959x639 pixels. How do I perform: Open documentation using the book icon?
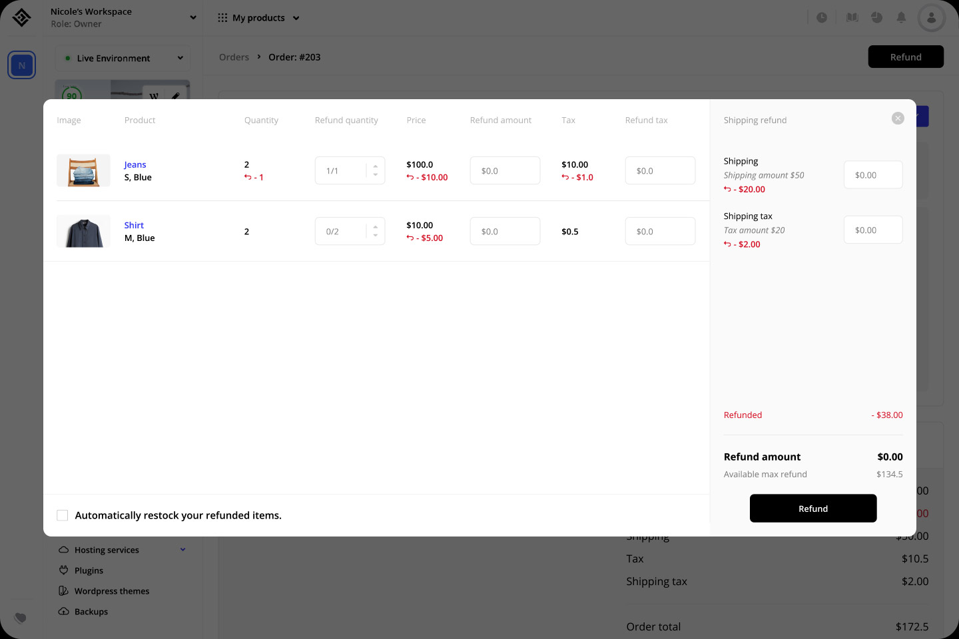(x=852, y=17)
